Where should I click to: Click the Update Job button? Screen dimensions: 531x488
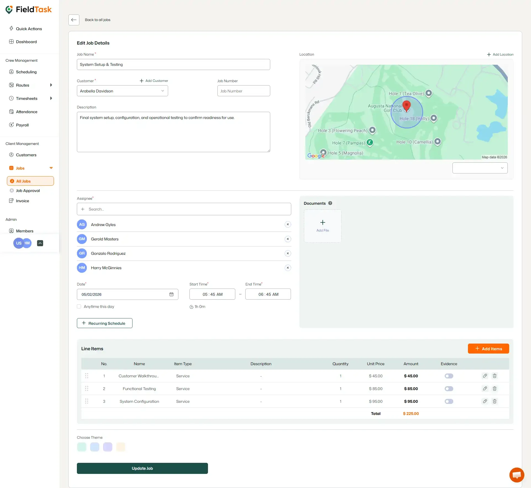coord(142,468)
